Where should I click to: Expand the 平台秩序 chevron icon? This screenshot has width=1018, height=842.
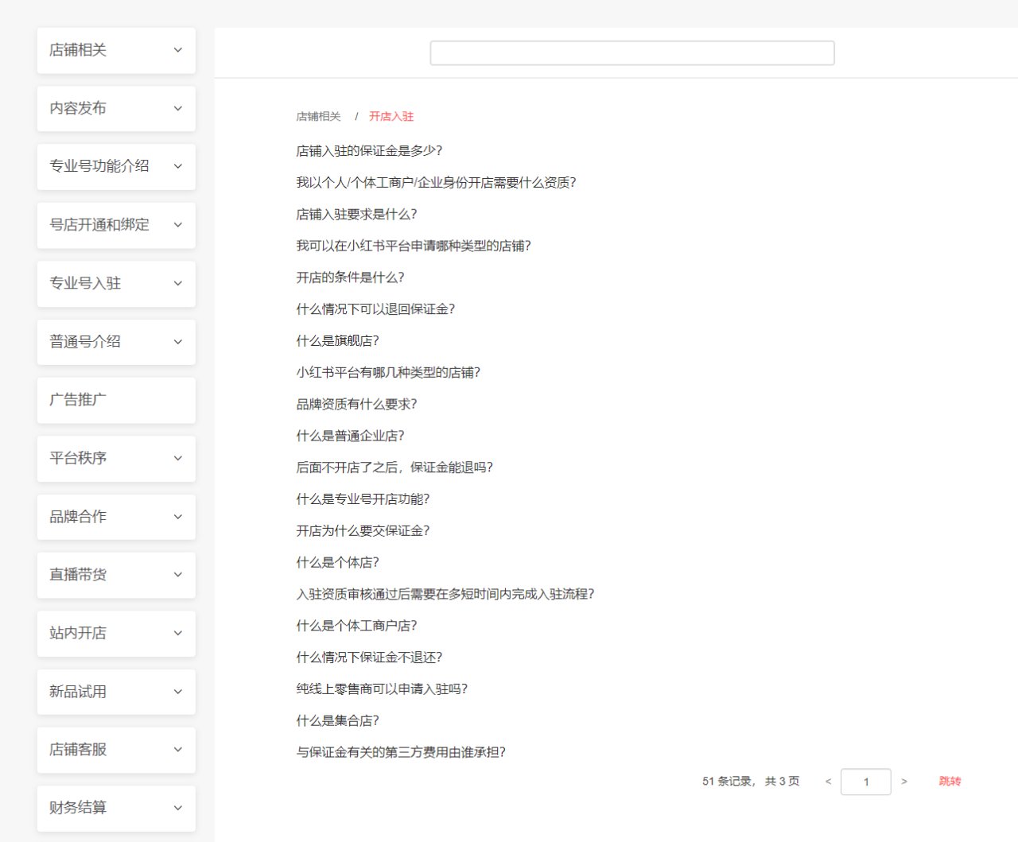coord(177,459)
